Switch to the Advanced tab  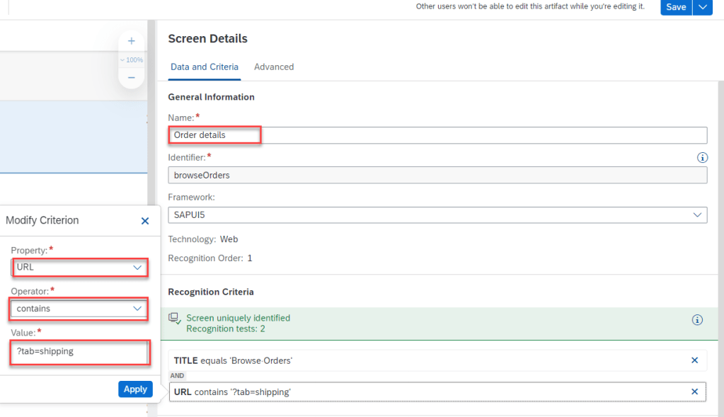[274, 67]
